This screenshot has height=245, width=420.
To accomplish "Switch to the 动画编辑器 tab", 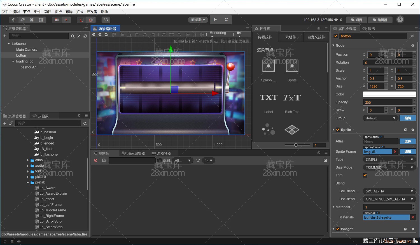I will click(134, 153).
